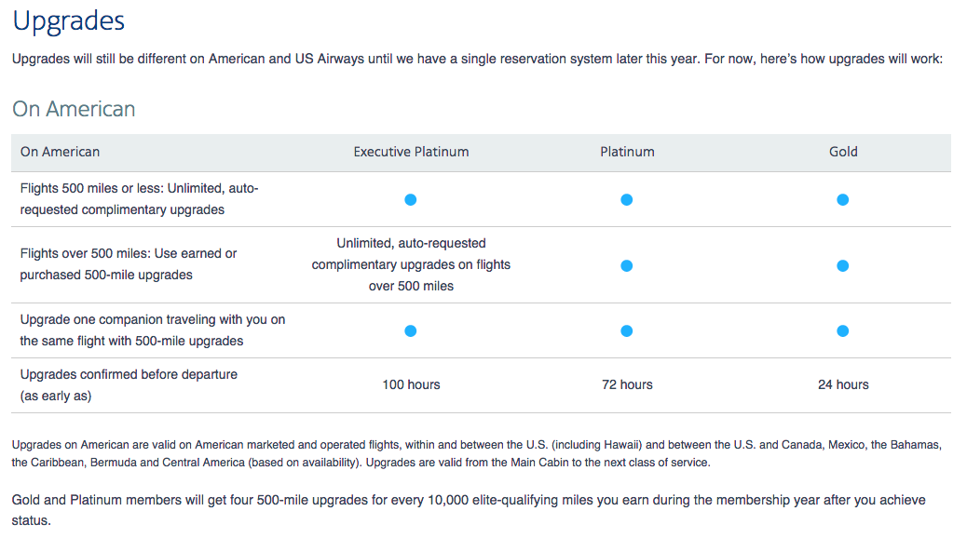Screen dimensions: 967x538
Task: Click Gold dot in companion upgrade row
Action: 843,330
